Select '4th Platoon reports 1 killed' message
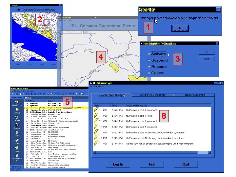Image resolution: width=236 pixels, height=177 pixels. click(x=139, y=116)
